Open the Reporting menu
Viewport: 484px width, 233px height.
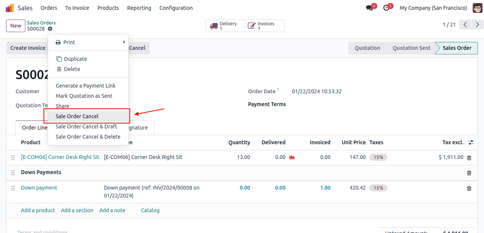click(139, 8)
